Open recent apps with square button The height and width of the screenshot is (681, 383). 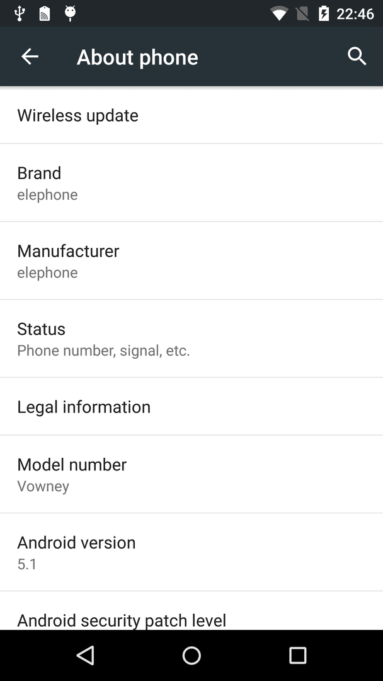[x=297, y=655]
